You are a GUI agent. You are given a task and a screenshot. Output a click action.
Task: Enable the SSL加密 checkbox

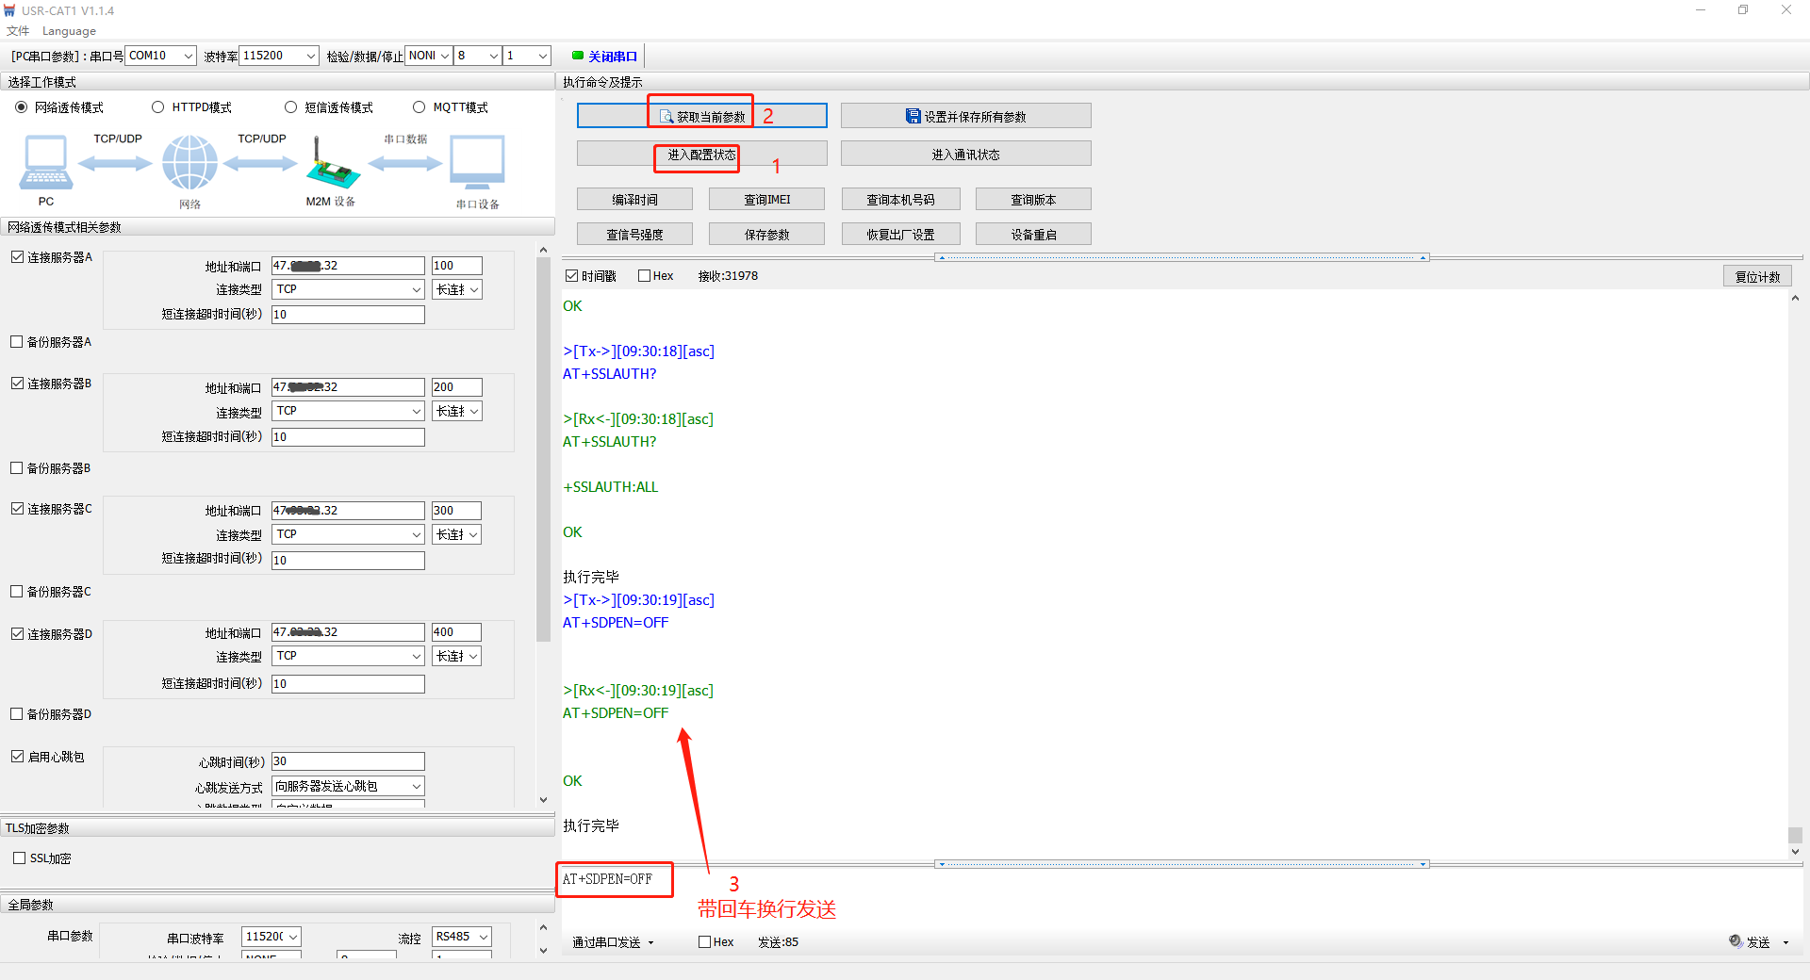(20, 858)
